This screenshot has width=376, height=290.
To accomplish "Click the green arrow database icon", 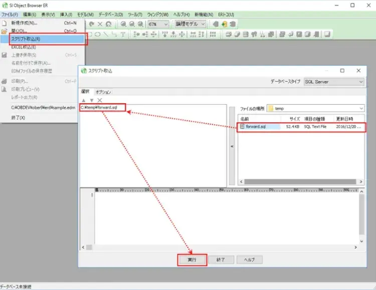I will tap(224, 24).
